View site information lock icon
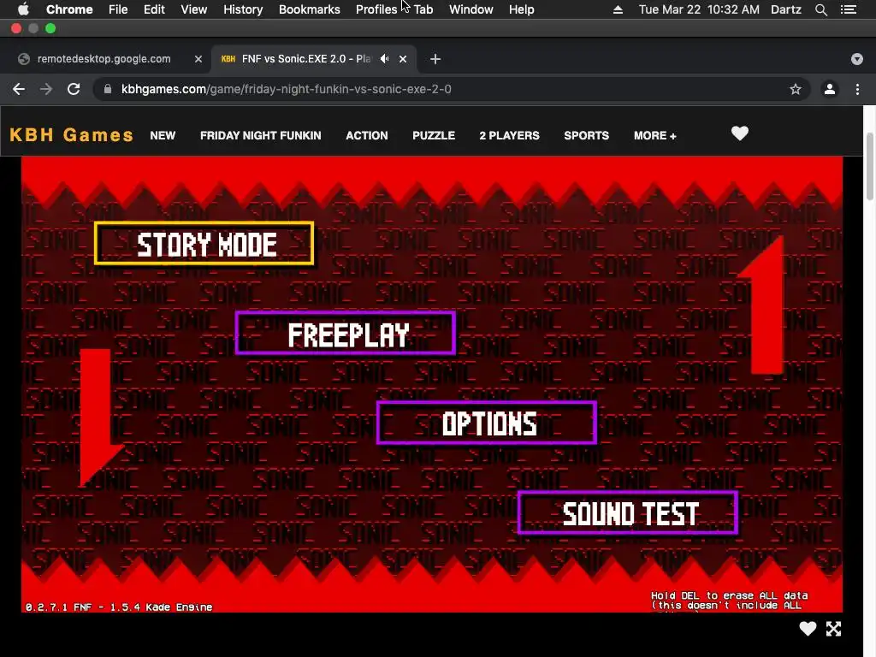Viewport: 876px width, 657px height. click(x=108, y=89)
